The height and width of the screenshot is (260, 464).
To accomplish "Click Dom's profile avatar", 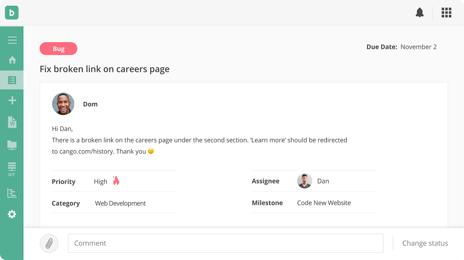I will point(63,104).
